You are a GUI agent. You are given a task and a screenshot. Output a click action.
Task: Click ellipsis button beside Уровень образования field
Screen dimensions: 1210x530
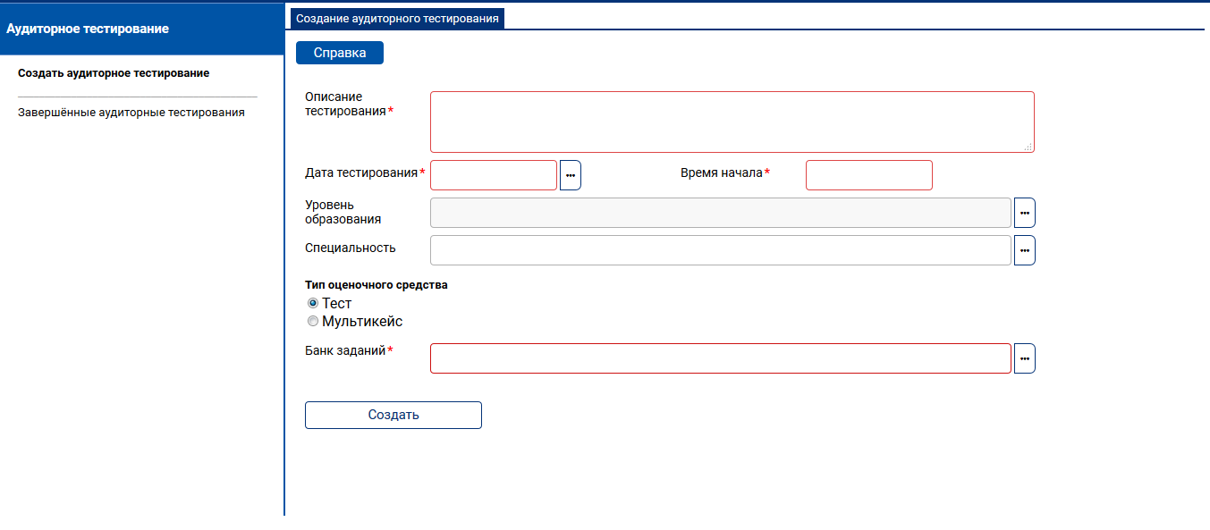click(1024, 213)
